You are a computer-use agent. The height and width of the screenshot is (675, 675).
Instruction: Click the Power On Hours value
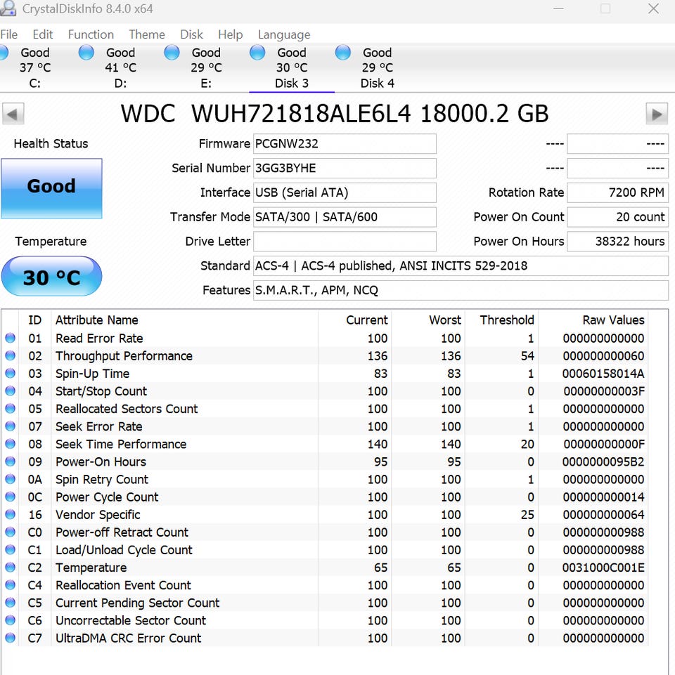[617, 242]
